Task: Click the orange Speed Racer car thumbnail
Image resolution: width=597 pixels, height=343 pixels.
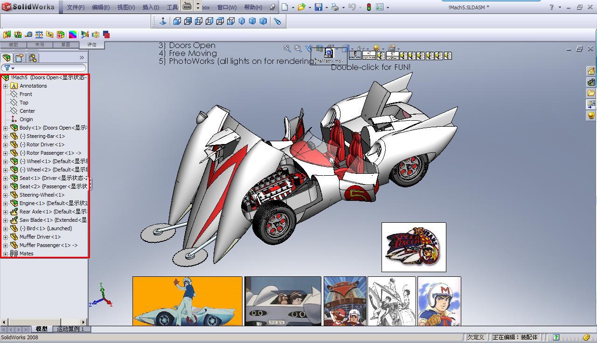Action: coord(187,301)
